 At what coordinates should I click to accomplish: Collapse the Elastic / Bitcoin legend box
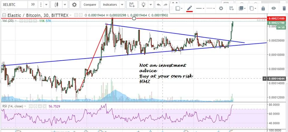coord(4,15)
